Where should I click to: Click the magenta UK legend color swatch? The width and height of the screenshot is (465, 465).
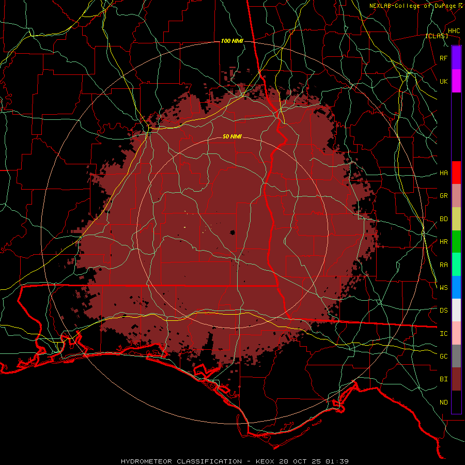coord(456,81)
